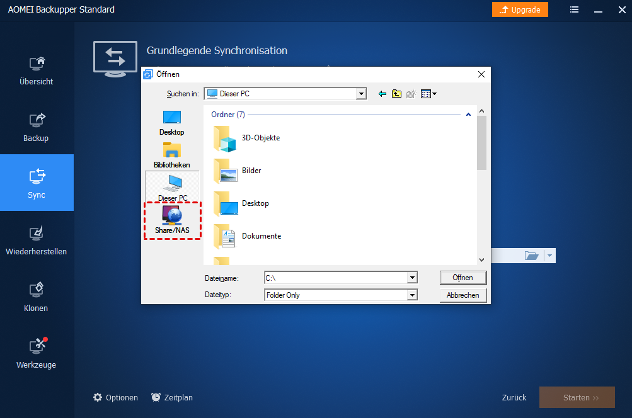Open the Wiederherstellen section in sidebar

37,241
